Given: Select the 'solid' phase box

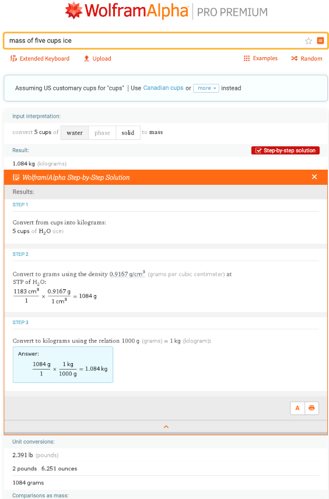Looking at the screenshot, I should [x=128, y=133].
